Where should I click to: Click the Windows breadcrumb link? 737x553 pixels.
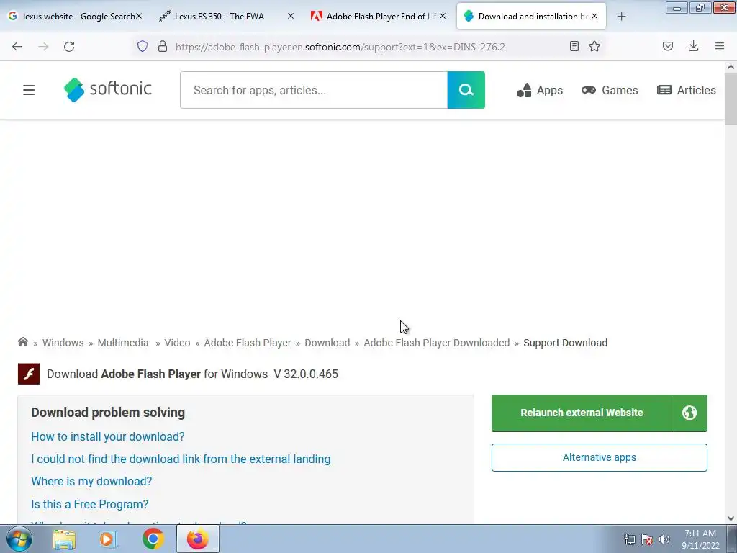coord(63,343)
